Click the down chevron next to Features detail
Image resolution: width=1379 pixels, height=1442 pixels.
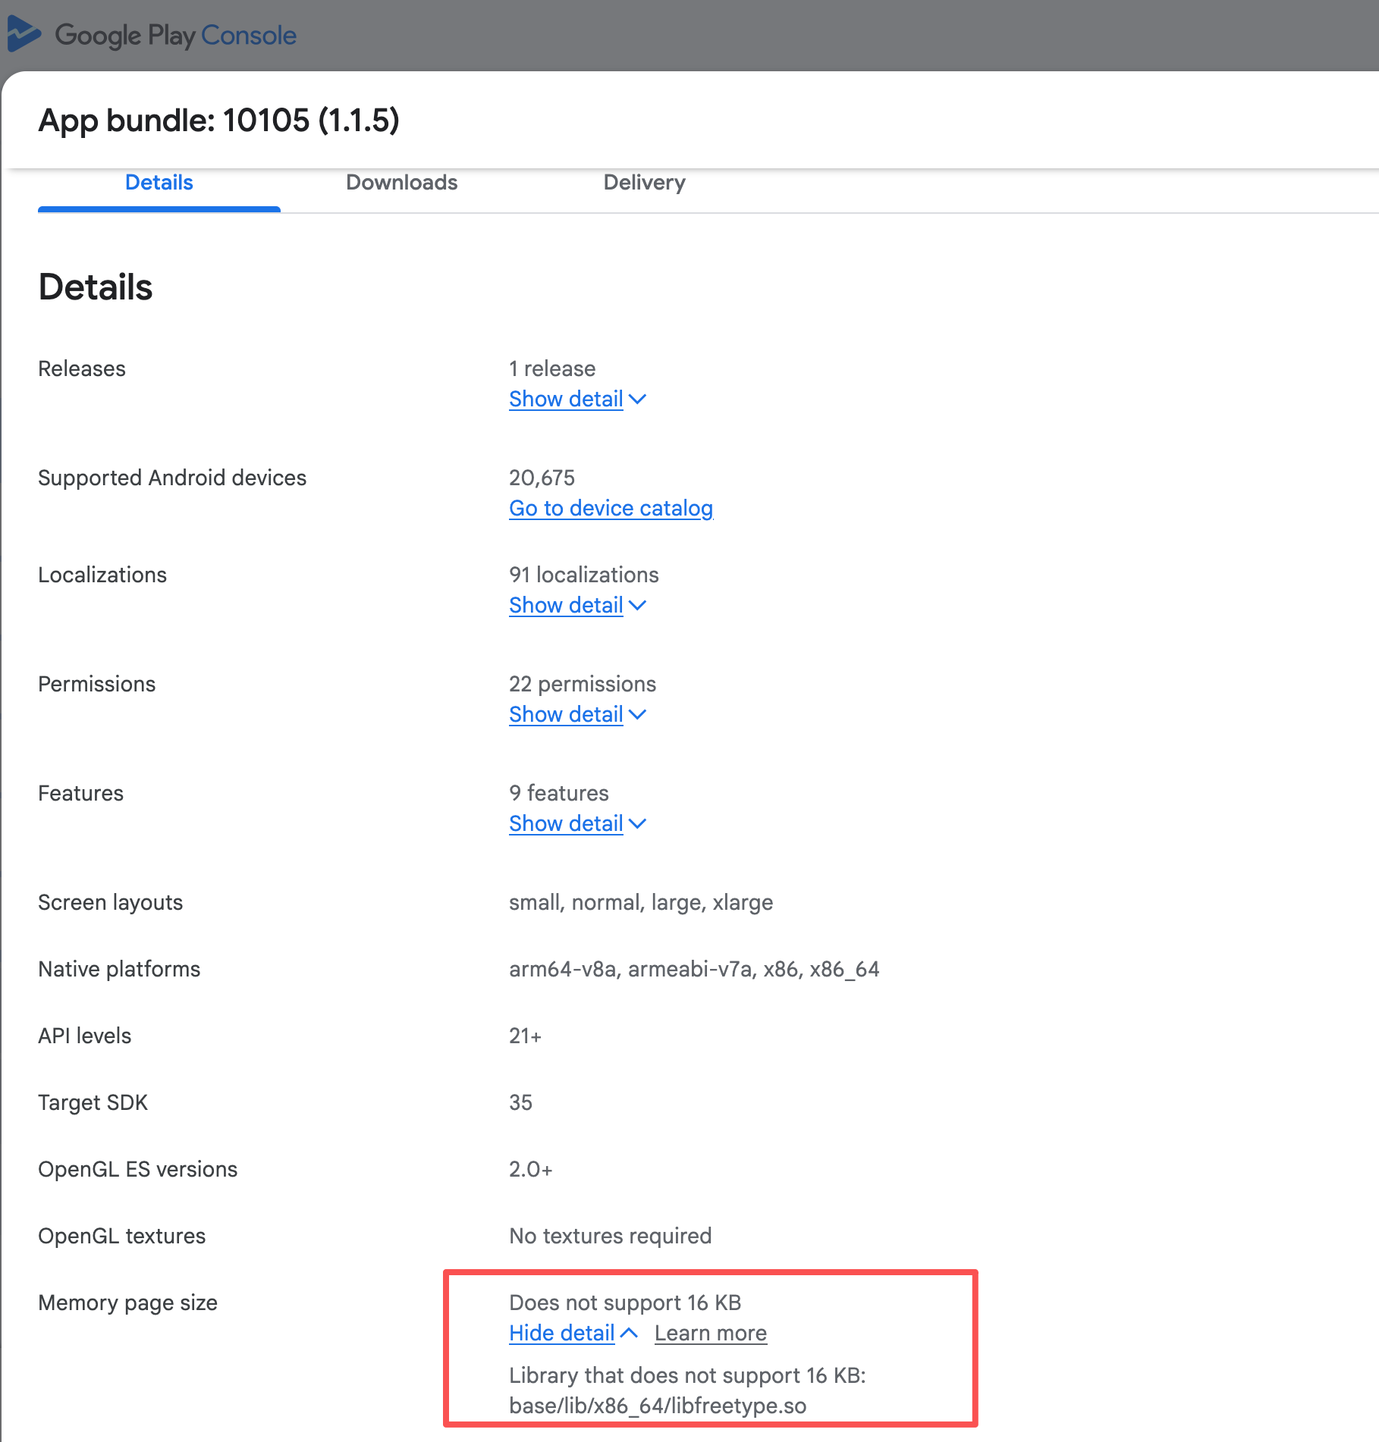(x=638, y=823)
